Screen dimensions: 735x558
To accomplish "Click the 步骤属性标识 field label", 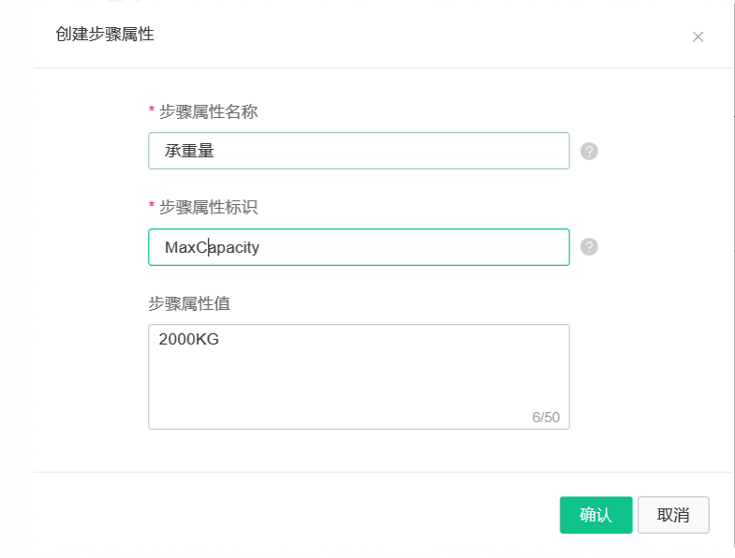I will click(208, 207).
